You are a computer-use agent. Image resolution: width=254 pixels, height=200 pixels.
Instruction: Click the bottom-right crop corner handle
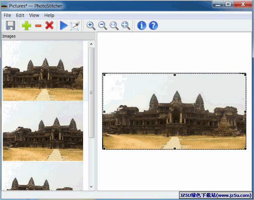tap(245, 148)
